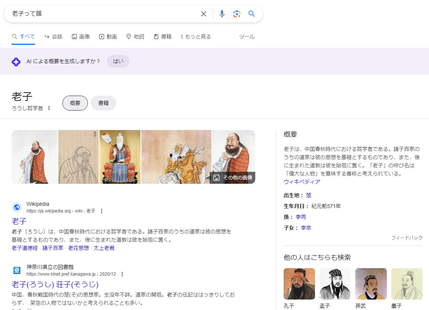Select the 書籍 chip in knowledge panel
The image size is (429, 310).
click(104, 103)
